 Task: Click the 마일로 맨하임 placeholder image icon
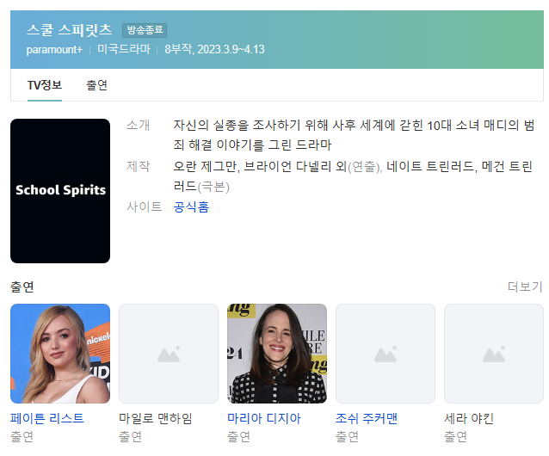click(169, 354)
